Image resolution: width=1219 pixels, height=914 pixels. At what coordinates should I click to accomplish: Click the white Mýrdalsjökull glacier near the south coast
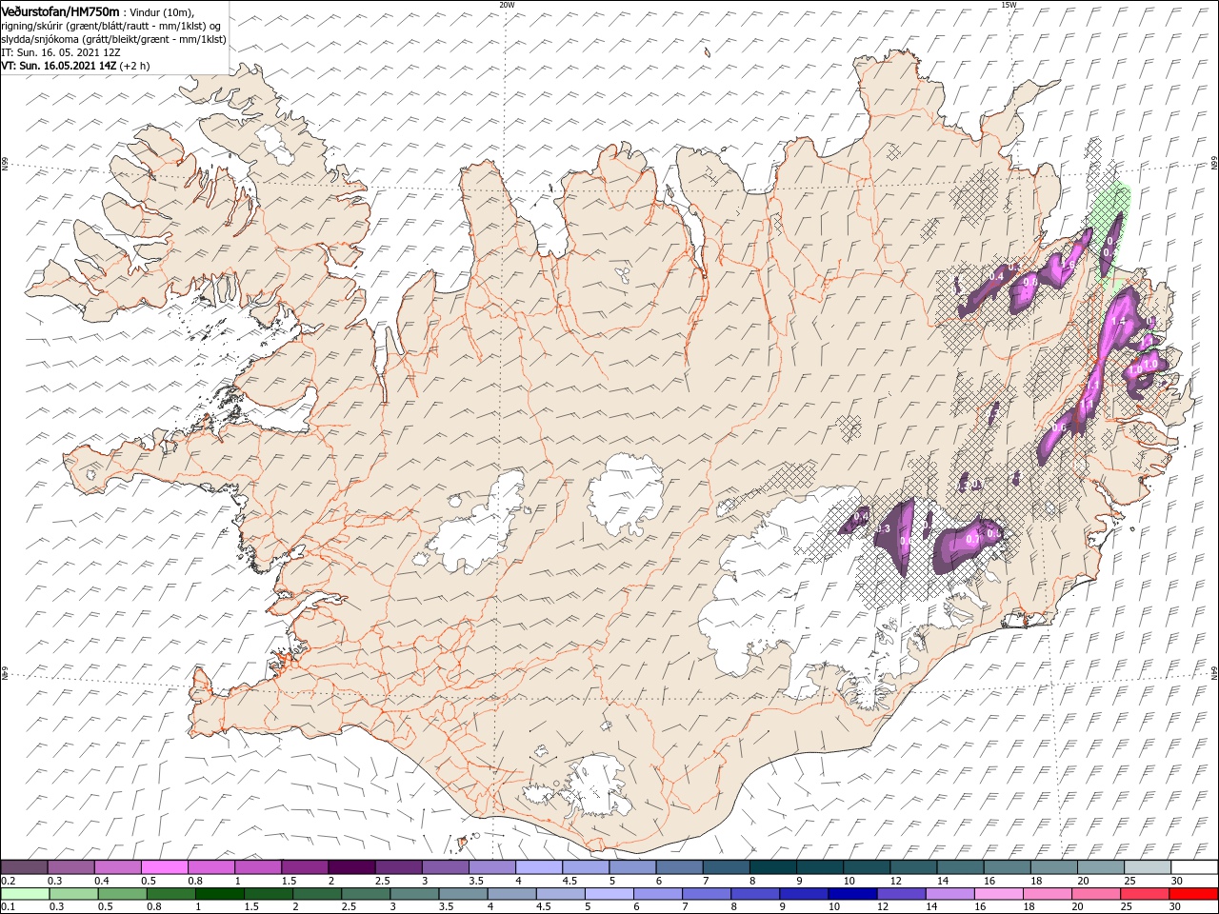tap(595, 785)
